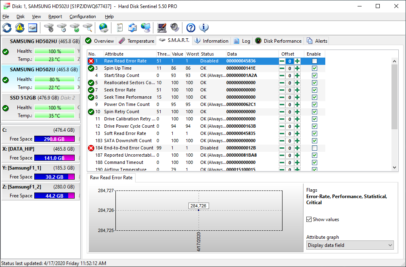Image resolution: width=406 pixels, height=267 pixels.
Task: Sort by the Attribute column header
Action: (x=130, y=54)
